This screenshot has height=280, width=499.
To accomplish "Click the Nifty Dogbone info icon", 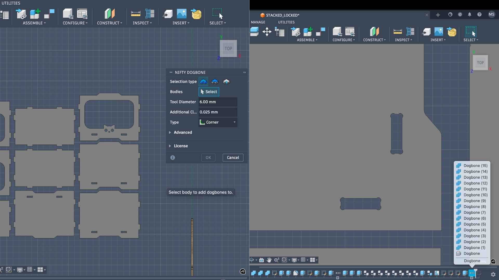I will (x=173, y=157).
